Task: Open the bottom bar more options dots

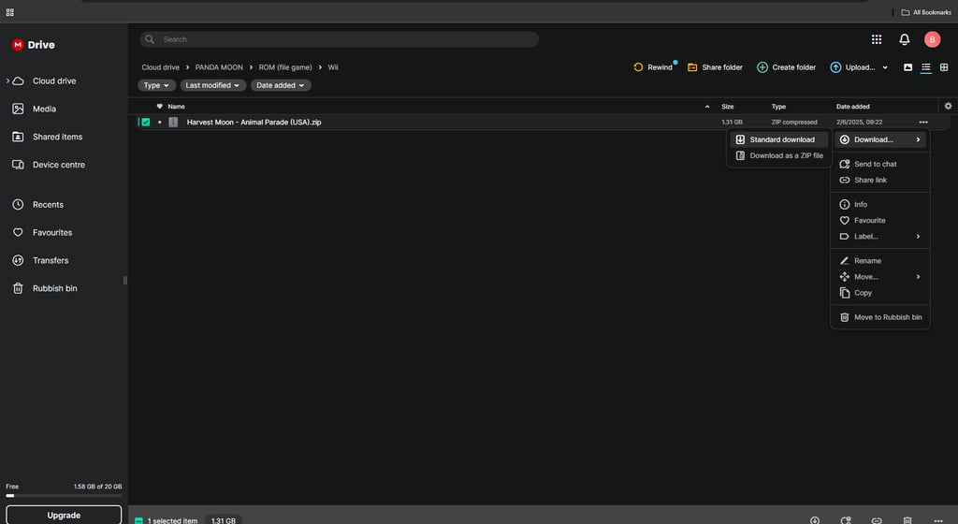Action: pos(938,520)
